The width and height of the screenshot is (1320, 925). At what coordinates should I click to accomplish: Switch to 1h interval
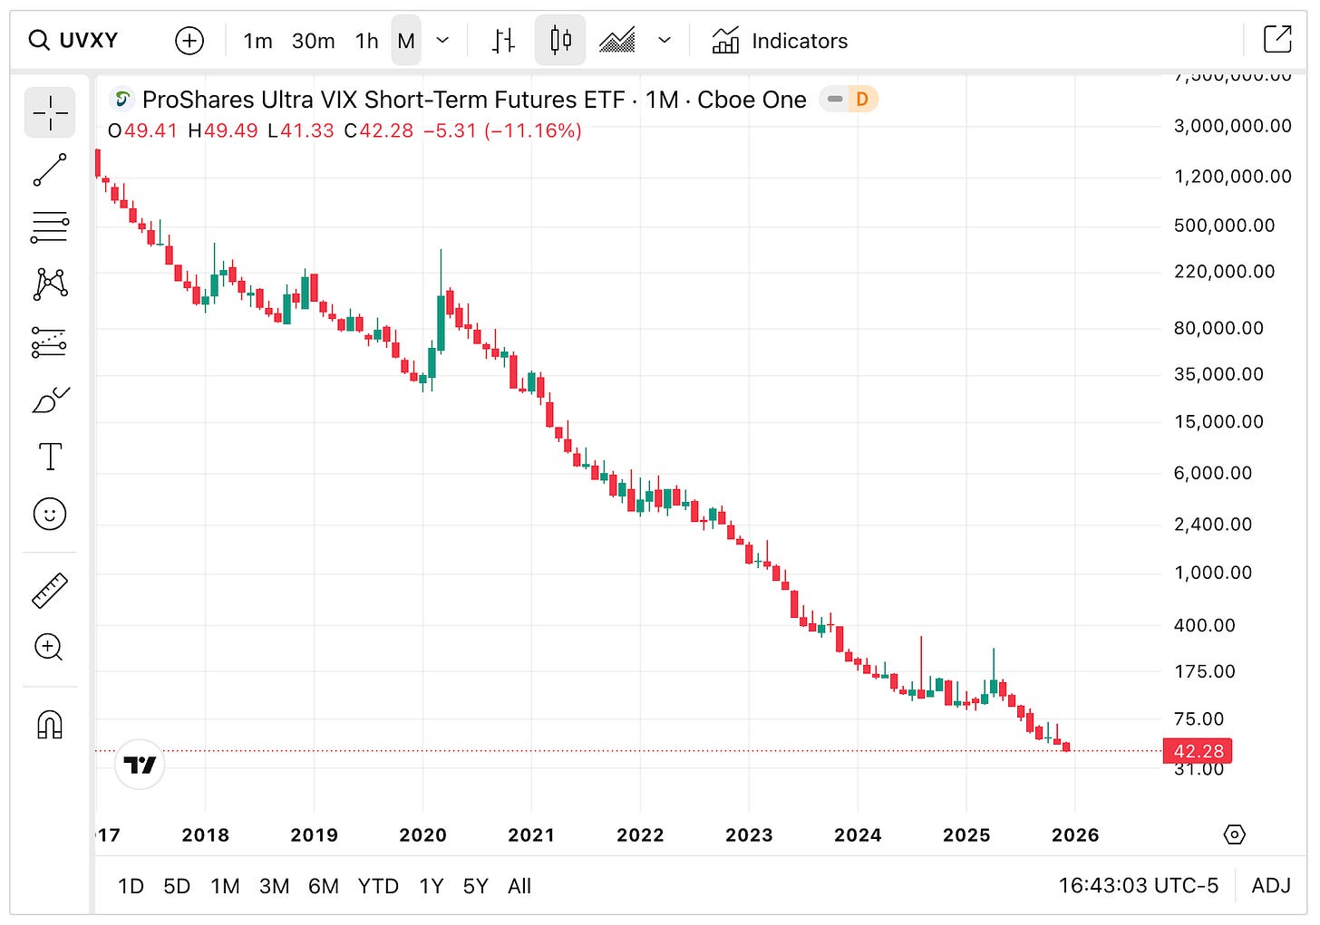point(366,41)
